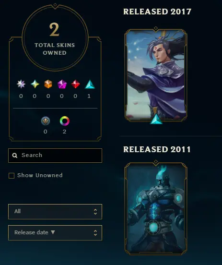
Task: Click the cyan triangle rarity gem in stats
Action: pos(90,84)
